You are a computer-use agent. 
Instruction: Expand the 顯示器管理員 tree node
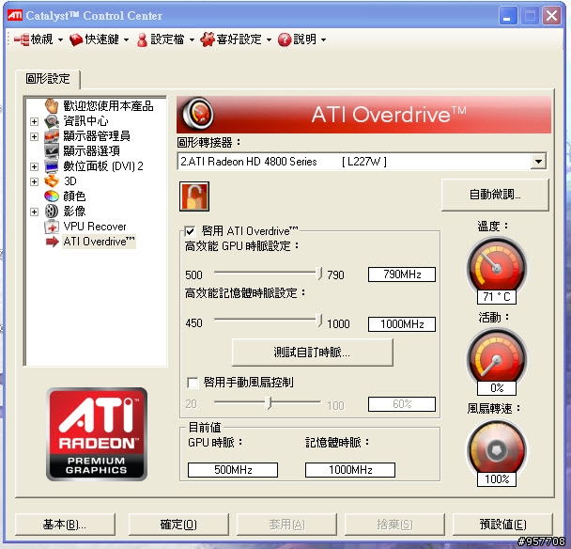[x=34, y=136]
